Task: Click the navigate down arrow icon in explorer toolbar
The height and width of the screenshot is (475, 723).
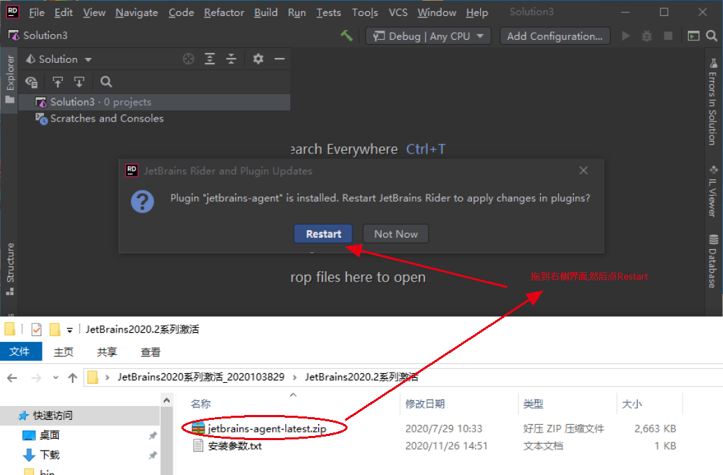Action: (x=80, y=82)
